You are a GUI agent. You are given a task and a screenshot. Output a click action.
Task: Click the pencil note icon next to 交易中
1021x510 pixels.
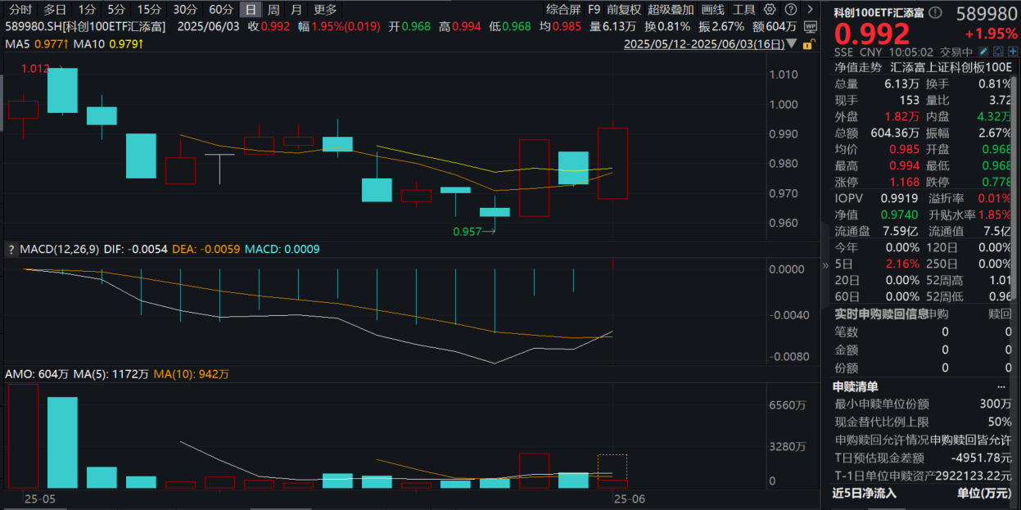point(983,52)
